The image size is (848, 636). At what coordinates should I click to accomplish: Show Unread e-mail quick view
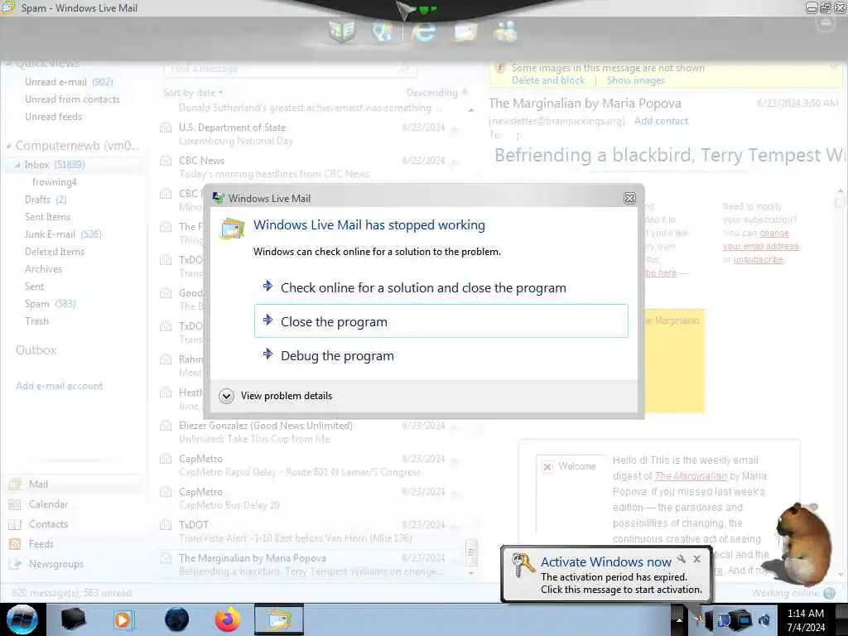point(69,82)
